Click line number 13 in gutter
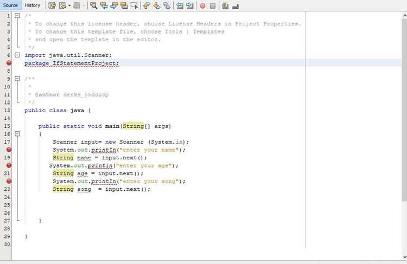Screen dimensions: 407x264 coord(7,111)
